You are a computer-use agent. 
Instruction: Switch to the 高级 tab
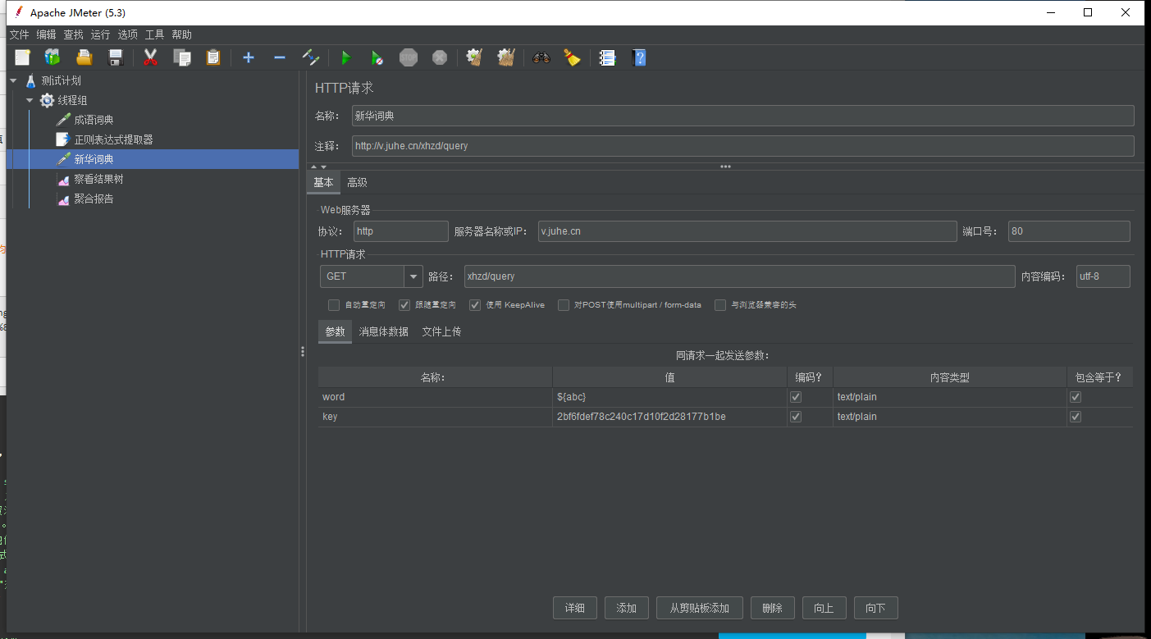click(x=357, y=182)
